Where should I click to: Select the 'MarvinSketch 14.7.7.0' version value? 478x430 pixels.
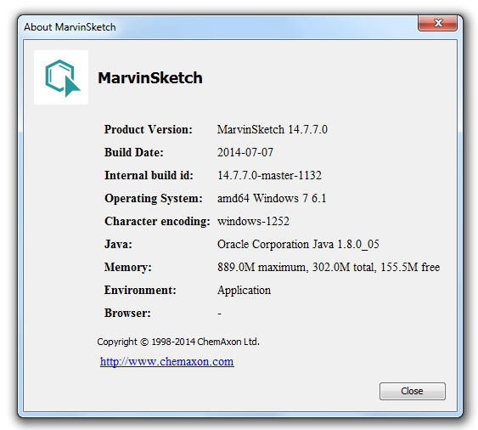tap(273, 129)
